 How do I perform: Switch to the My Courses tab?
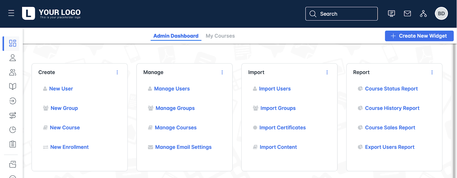point(220,36)
